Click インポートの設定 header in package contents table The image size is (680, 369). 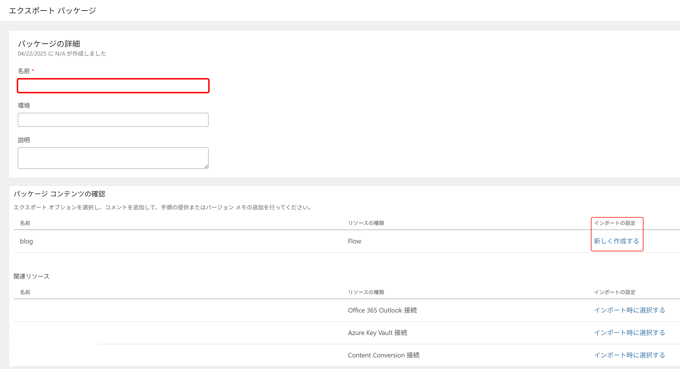coord(614,223)
